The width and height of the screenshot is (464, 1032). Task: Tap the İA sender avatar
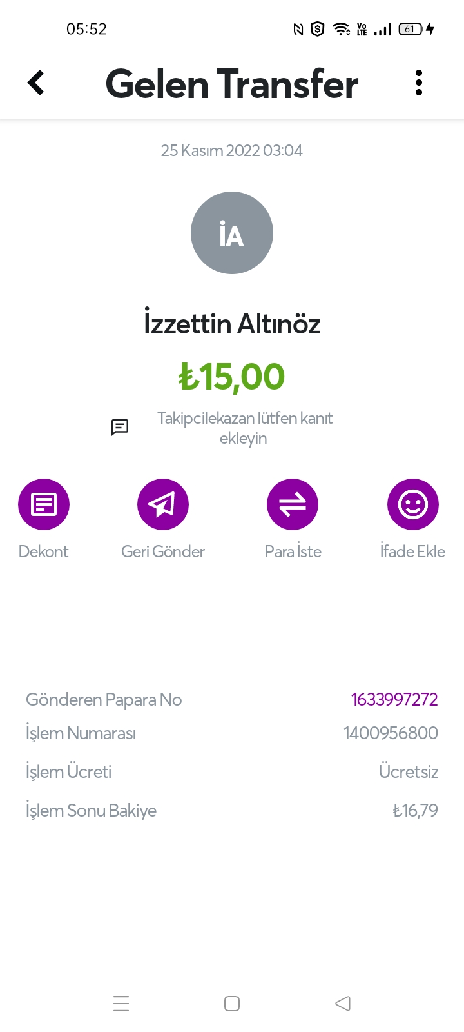pyautogui.click(x=232, y=233)
